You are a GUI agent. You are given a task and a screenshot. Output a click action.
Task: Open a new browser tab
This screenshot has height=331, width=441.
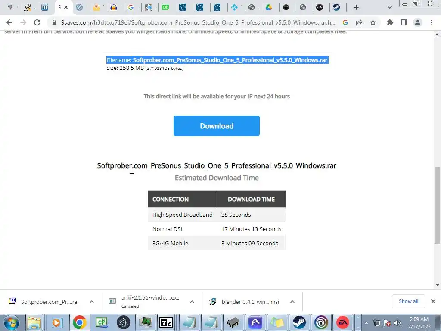[x=356, y=8]
